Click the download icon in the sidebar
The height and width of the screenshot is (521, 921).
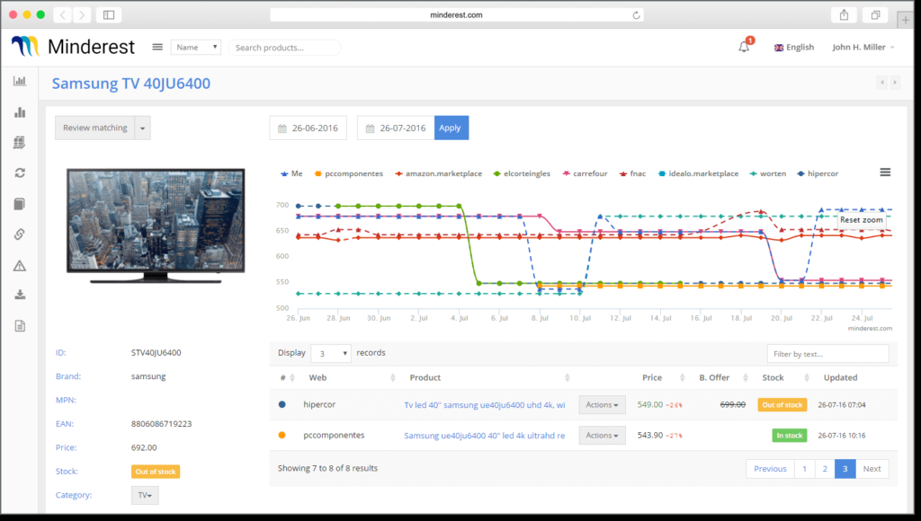click(19, 295)
